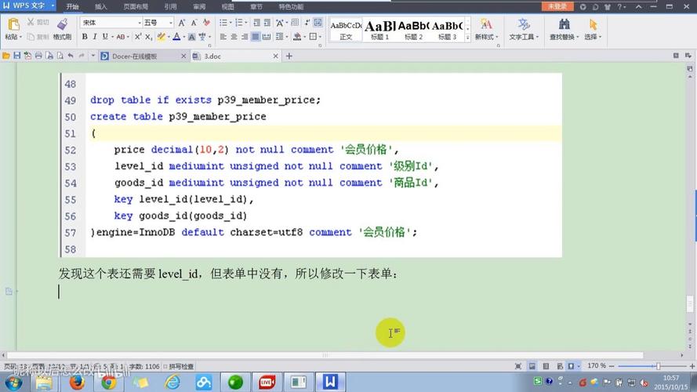Click the increase indent icon
This screenshot has width=697, height=392.
pos(267,23)
